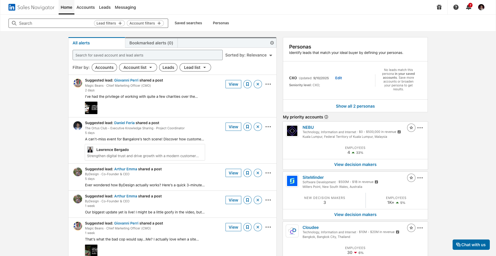Bookmark the Daniel Feria alert

coord(247,127)
